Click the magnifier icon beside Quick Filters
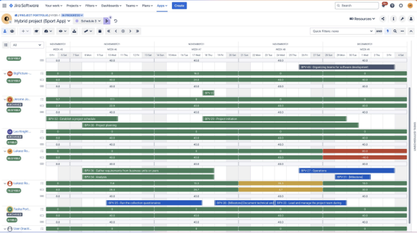Screen dimensions: 417x233 click(x=395, y=31)
